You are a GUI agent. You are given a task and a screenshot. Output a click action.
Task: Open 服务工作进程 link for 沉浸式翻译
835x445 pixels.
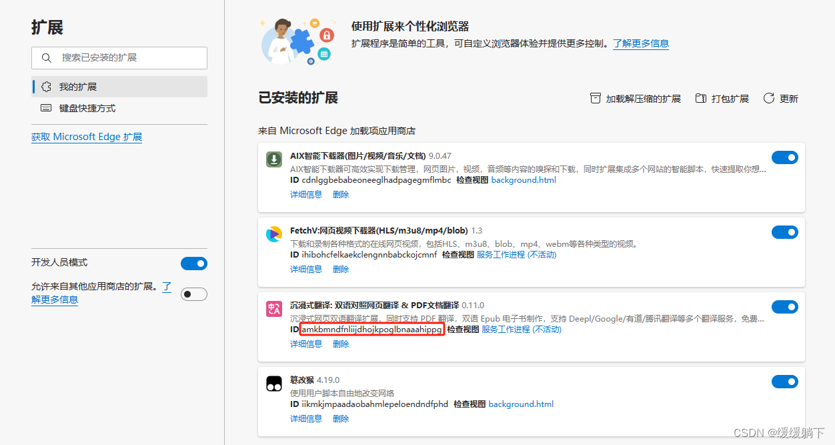click(x=522, y=330)
